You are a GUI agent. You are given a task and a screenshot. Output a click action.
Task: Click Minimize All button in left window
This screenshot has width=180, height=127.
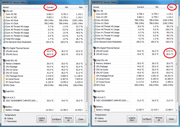[68, 119]
